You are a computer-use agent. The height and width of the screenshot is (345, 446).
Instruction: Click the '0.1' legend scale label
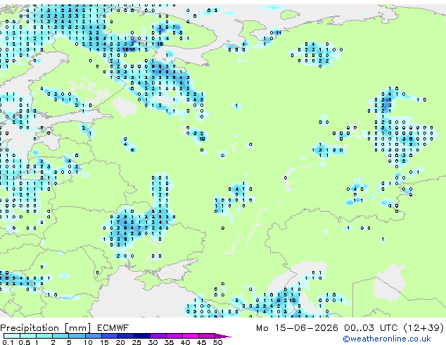8,342
